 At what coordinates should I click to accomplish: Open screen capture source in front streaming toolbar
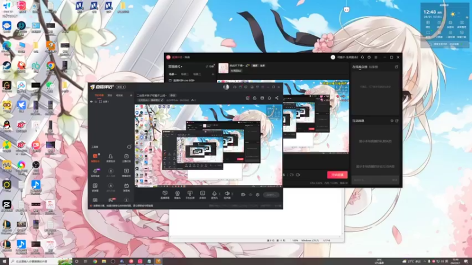tap(165, 195)
